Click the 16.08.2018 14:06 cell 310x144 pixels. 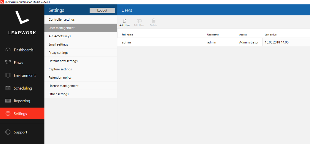pos(276,42)
